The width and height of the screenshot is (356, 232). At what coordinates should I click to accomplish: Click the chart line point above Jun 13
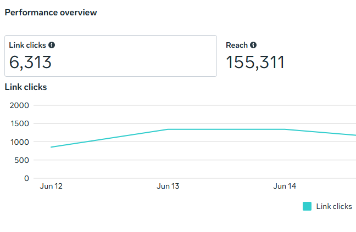pyautogui.click(x=168, y=129)
